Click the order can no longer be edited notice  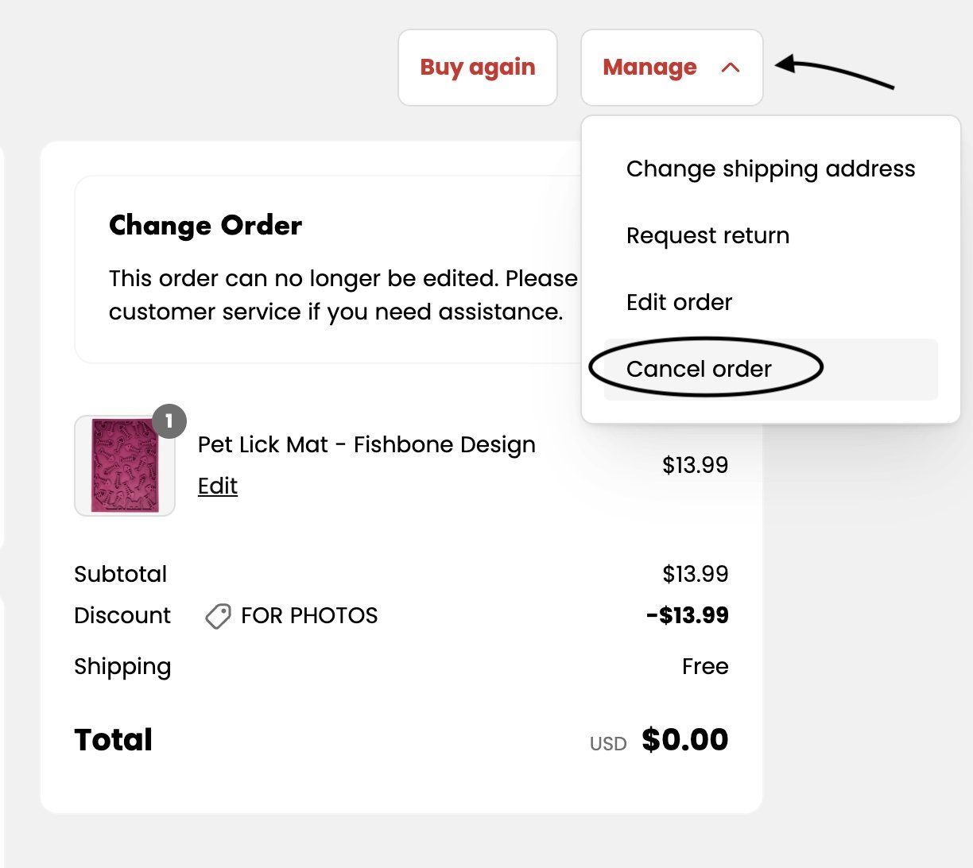343,295
